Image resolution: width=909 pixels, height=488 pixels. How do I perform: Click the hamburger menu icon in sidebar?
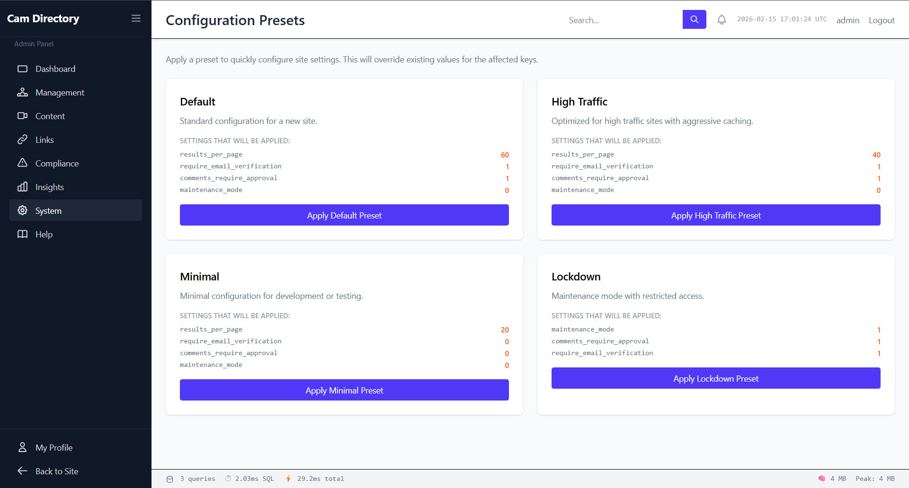(136, 18)
